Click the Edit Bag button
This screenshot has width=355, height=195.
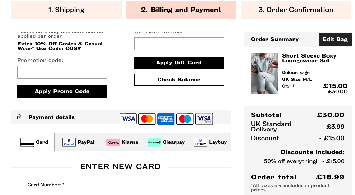pos(335,39)
